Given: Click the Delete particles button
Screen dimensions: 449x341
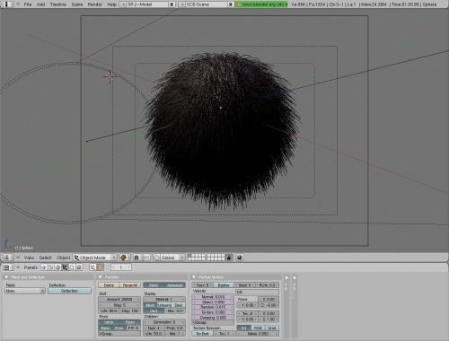Looking at the screenshot, I should [109, 285].
